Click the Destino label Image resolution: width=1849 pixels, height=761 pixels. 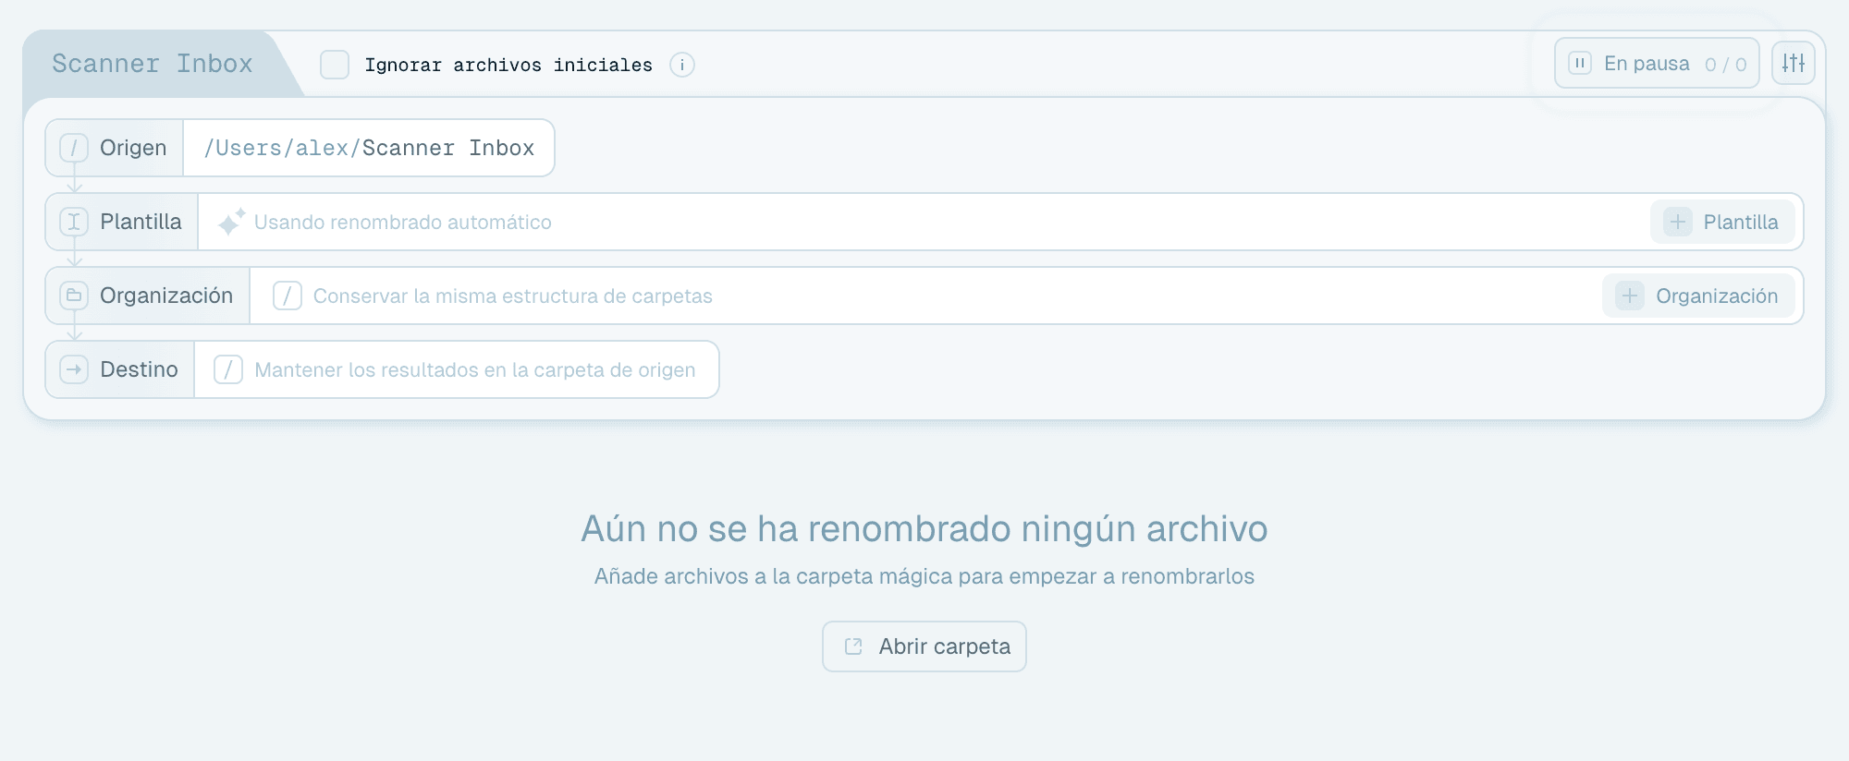[x=139, y=369]
